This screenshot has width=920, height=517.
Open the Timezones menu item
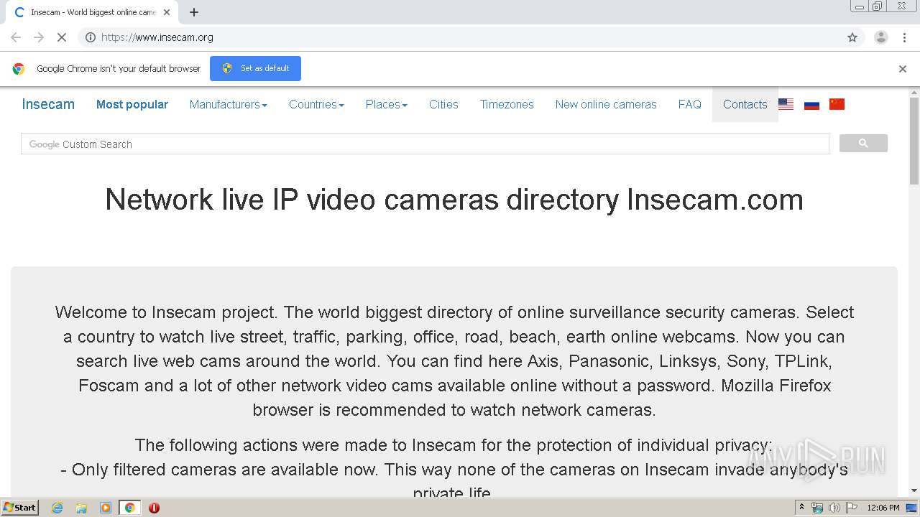[507, 104]
